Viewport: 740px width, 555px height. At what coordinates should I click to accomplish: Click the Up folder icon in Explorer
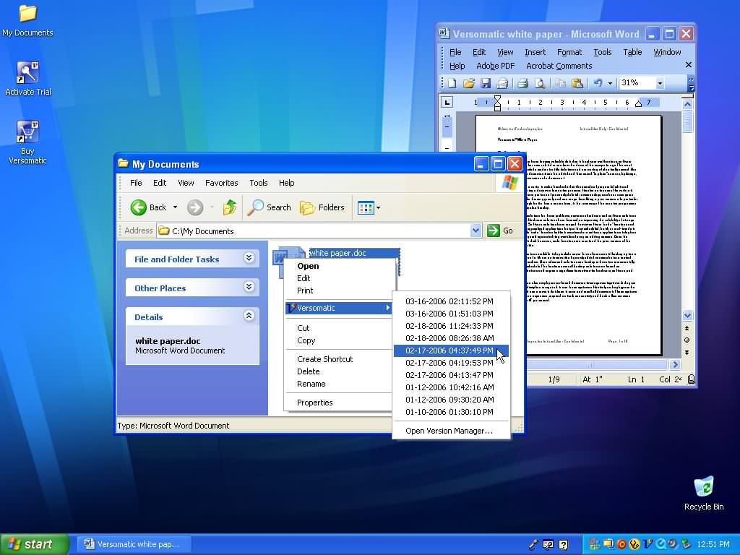[x=230, y=207]
